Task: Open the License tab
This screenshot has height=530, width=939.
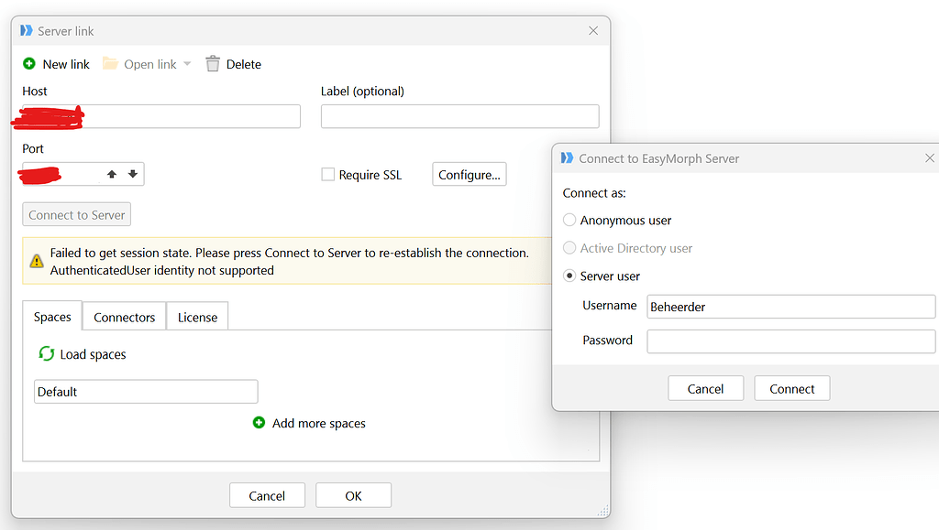Action: [197, 317]
